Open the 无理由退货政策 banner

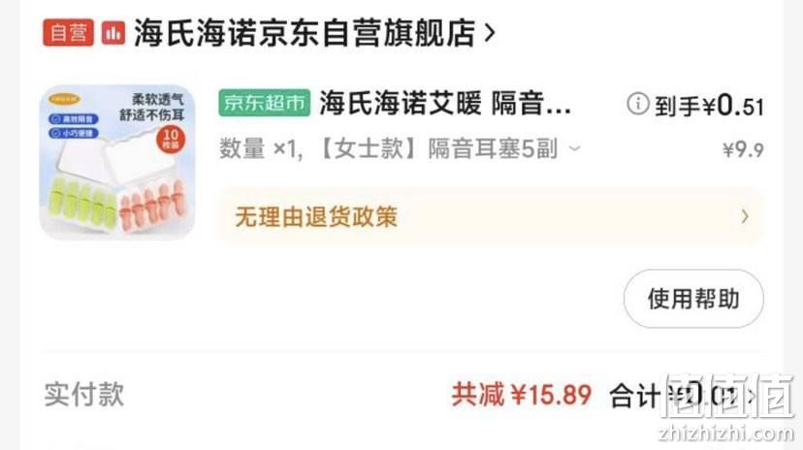(x=492, y=217)
